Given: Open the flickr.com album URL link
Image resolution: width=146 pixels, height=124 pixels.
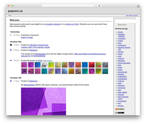Looking at the screenshot, I should tap(63, 55).
